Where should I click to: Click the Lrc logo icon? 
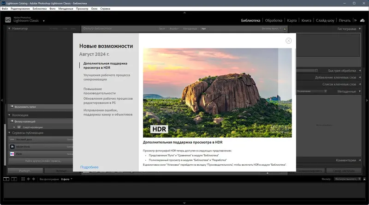pyautogui.click(x=8, y=20)
